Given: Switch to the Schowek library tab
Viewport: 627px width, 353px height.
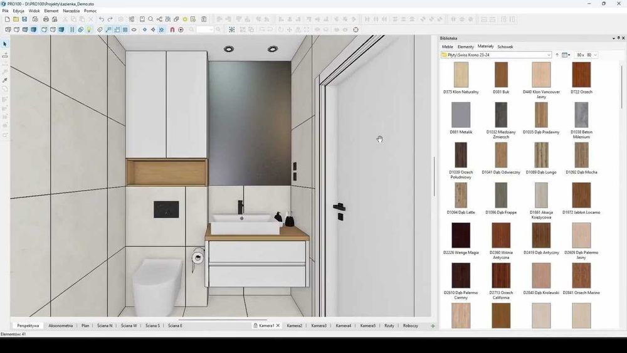Looking at the screenshot, I should coord(505,47).
